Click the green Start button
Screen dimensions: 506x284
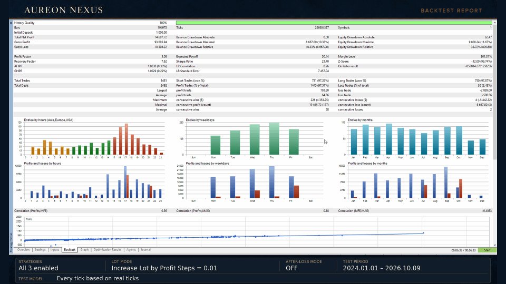[487, 250]
